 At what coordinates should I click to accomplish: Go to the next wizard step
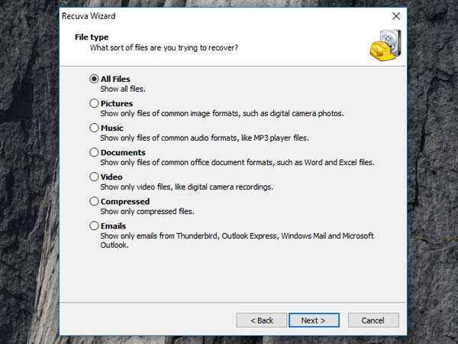point(314,320)
